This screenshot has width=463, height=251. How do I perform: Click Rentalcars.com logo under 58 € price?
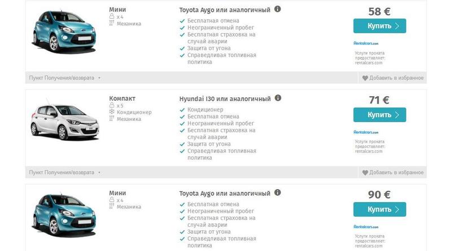tap(366, 43)
